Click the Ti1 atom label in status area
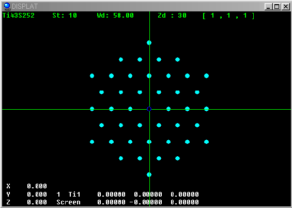The height and width of the screenshot is (208, 292). click(x=74, y=195)
